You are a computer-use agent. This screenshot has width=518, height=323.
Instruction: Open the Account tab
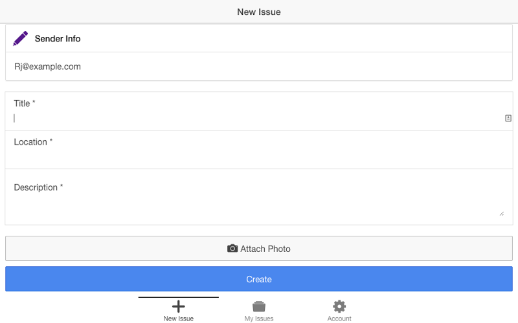click(339, 310)
